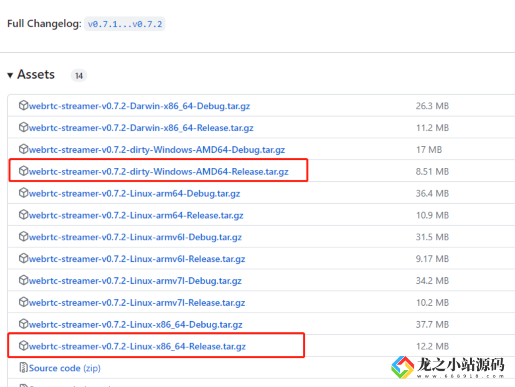Screen dimensions: 515x387
Task: Download the Source code (zip) archive
Action: pyautogui.click(x=65, y=368)
